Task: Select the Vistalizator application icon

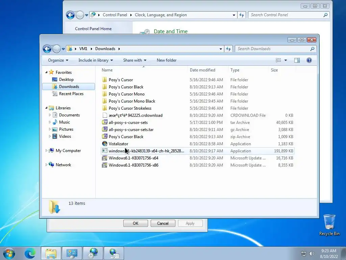Action: [105, 144]
